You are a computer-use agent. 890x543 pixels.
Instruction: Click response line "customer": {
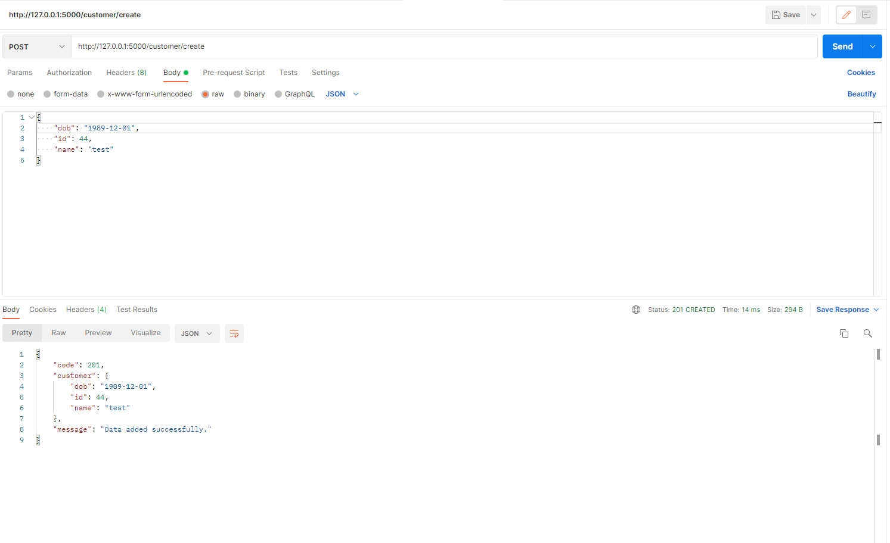(81, 376)
